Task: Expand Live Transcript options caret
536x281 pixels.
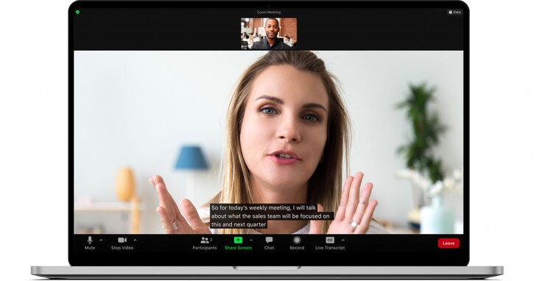Action: [x=343, y=241]
